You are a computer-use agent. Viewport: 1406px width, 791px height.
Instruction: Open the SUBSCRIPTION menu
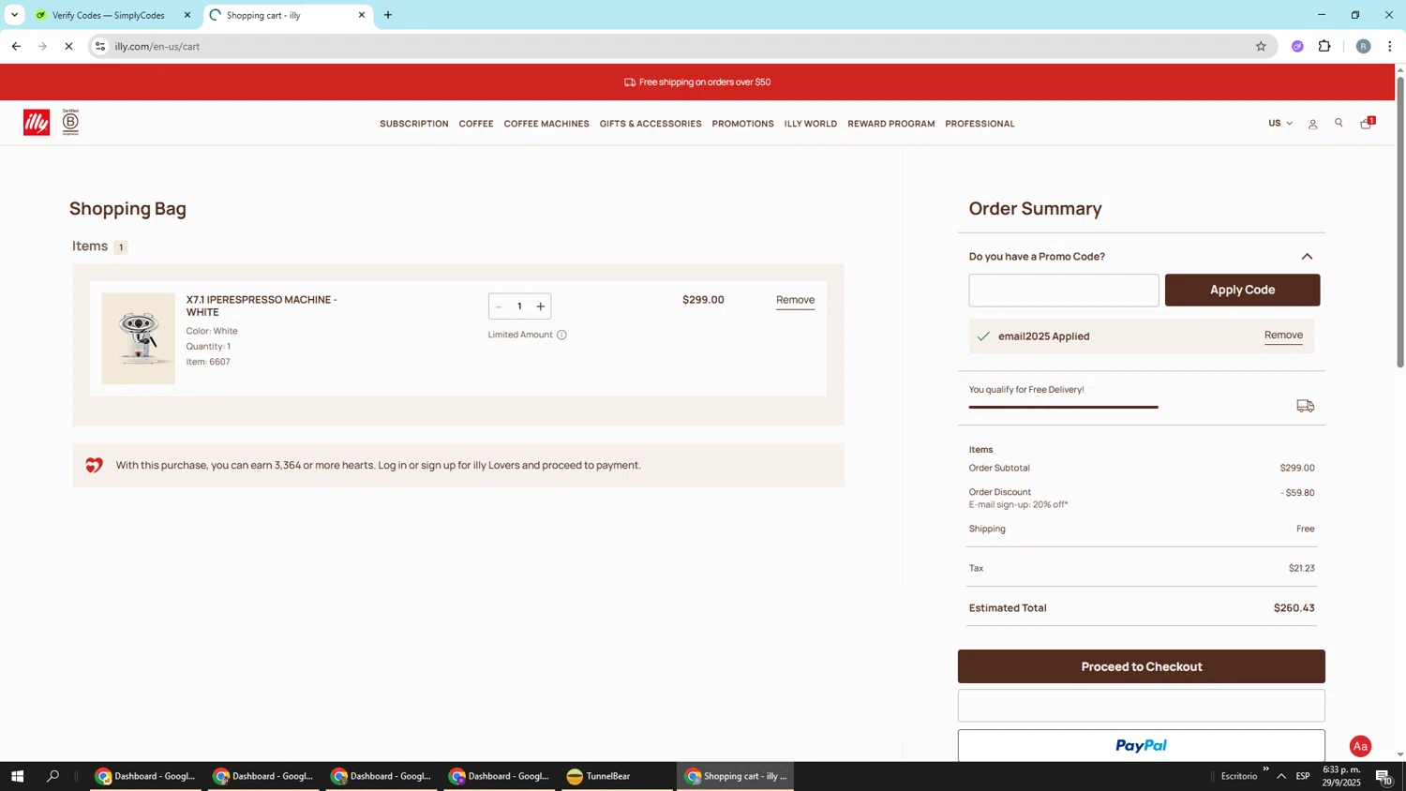[414, 124]
